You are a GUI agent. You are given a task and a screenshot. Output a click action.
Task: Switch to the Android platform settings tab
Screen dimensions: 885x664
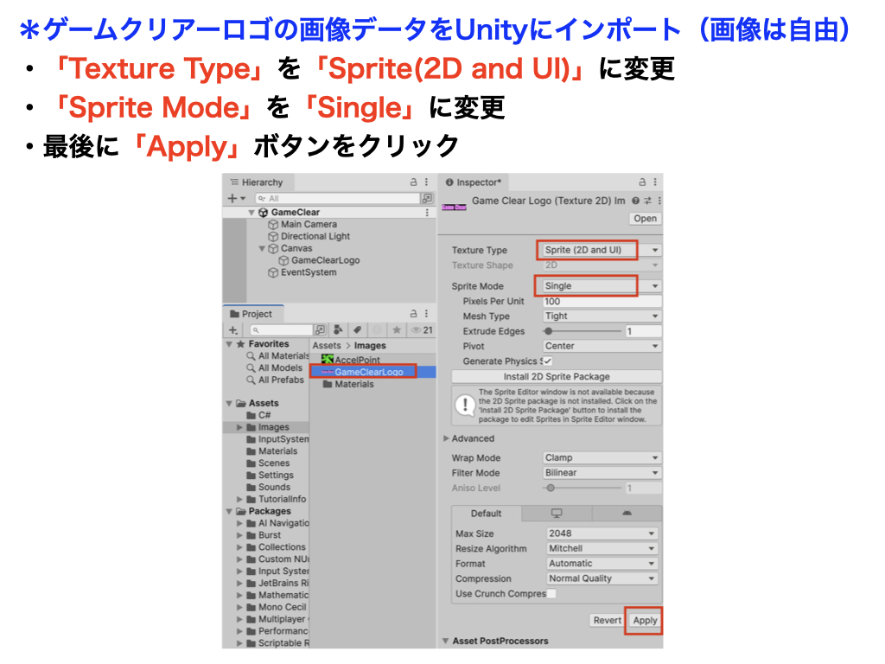(627, 514)
